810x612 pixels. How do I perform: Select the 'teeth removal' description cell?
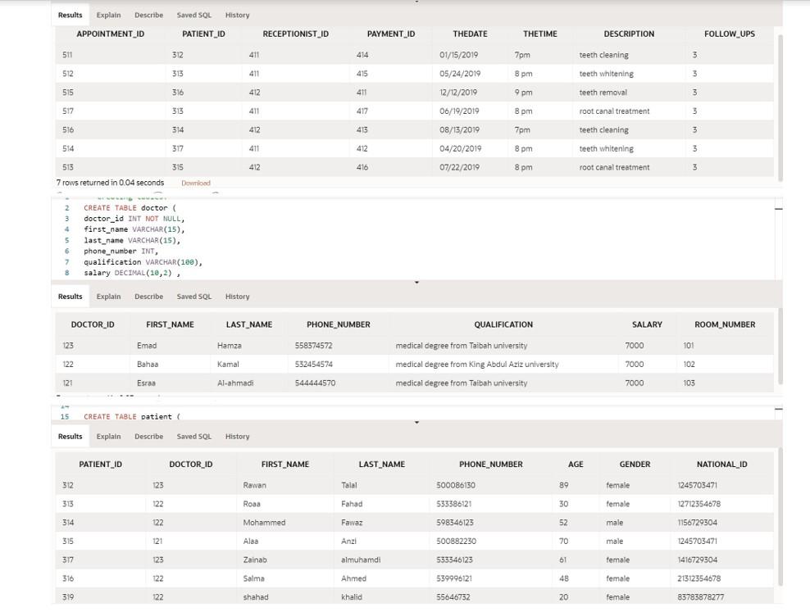point(603,93)
